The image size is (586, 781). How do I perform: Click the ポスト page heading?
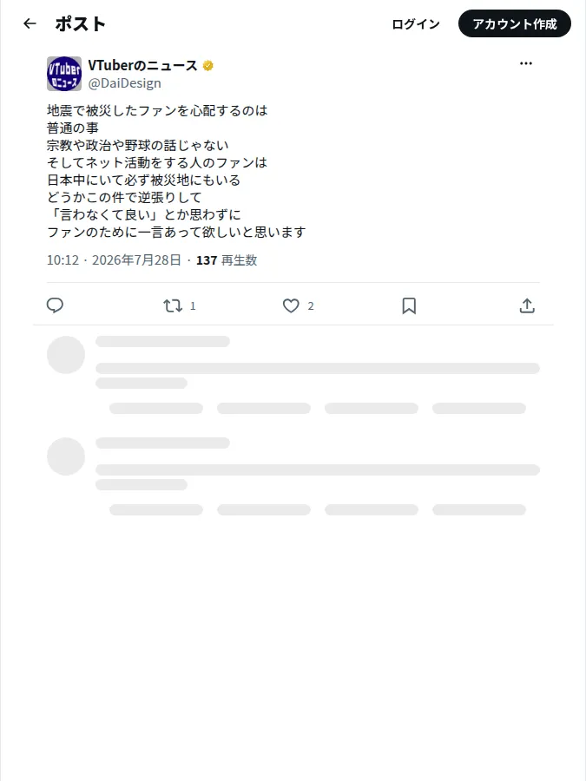80,23
